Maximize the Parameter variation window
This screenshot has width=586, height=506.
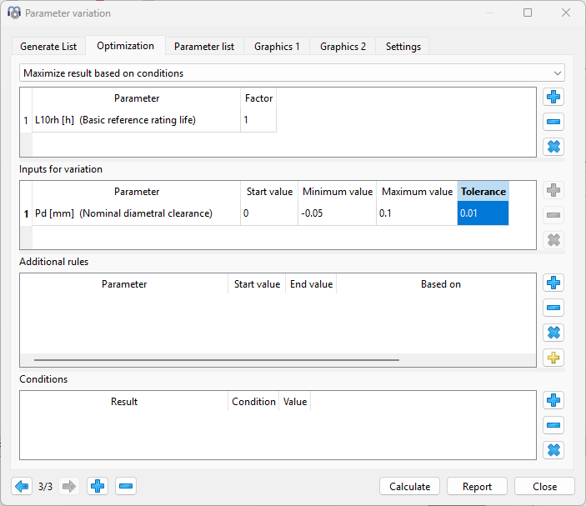click(528, 13)
